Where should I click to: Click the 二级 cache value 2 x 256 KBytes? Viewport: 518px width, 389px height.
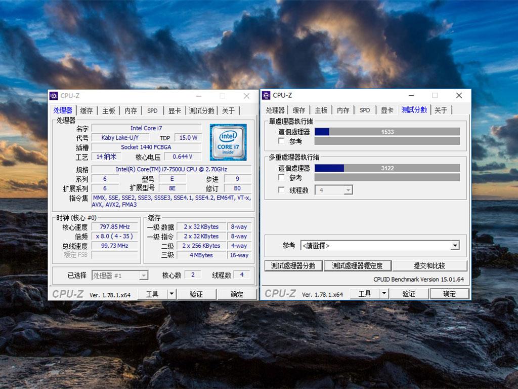pos(201,246)
